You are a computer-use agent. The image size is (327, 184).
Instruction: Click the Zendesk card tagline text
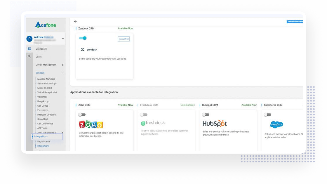(x=102, y=59)
